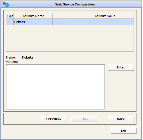
Task: Click the disabled Test button
Action: click(84, 119)
